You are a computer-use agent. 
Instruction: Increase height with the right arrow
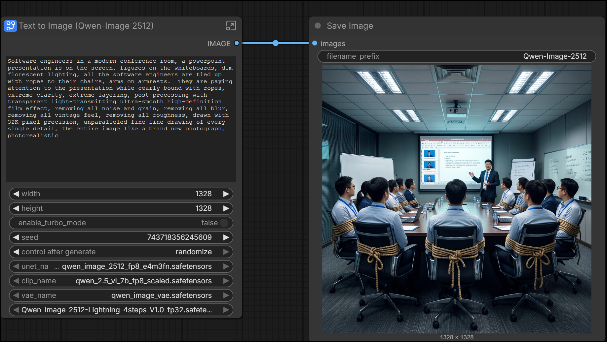[226, 208]
